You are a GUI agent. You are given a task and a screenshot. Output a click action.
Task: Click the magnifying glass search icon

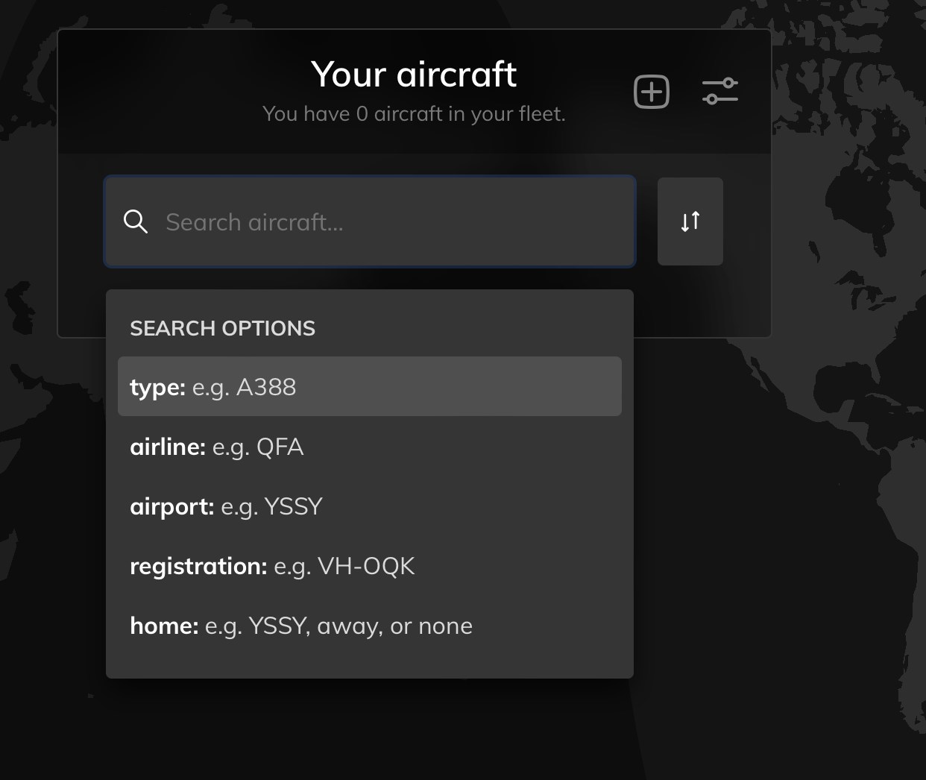136,221
